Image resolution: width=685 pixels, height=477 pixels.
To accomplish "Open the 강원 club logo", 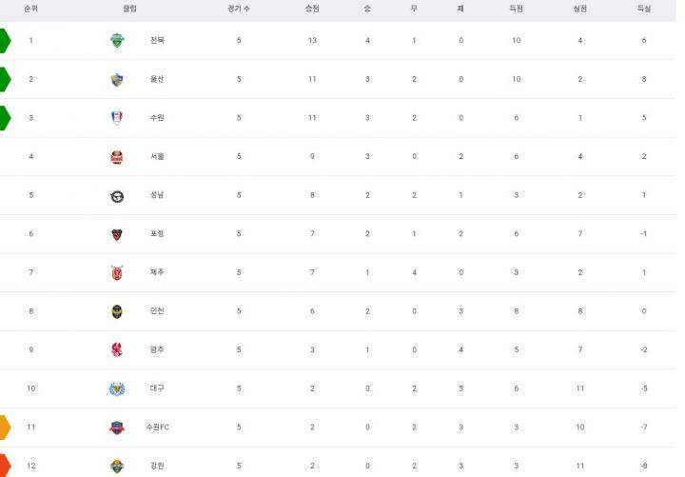I will (117, 467).
